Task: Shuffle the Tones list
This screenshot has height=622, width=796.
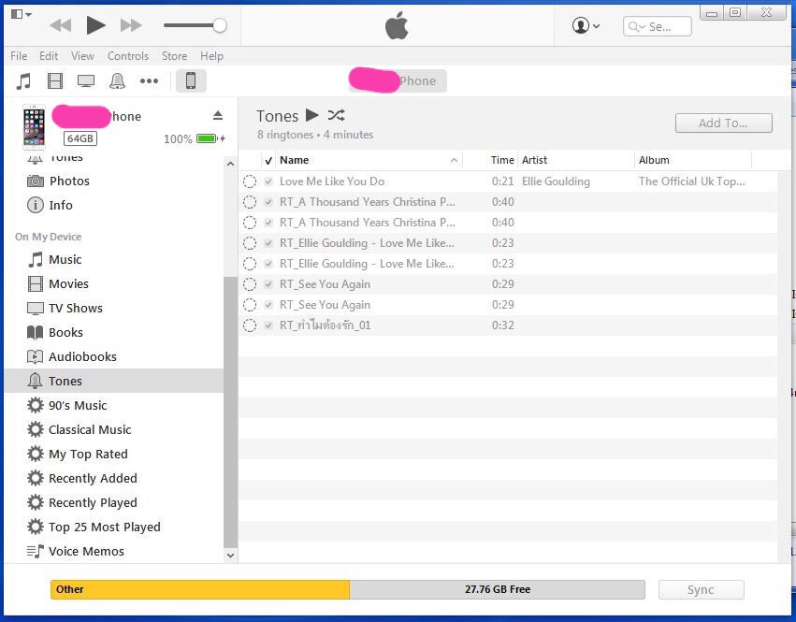Action: (x=336, y=115)
